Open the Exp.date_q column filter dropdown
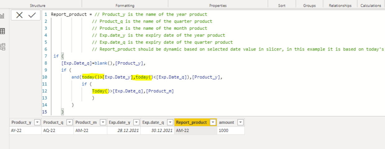Image resolution: width=385 pixels, height=149 pixels. [170, 122]
